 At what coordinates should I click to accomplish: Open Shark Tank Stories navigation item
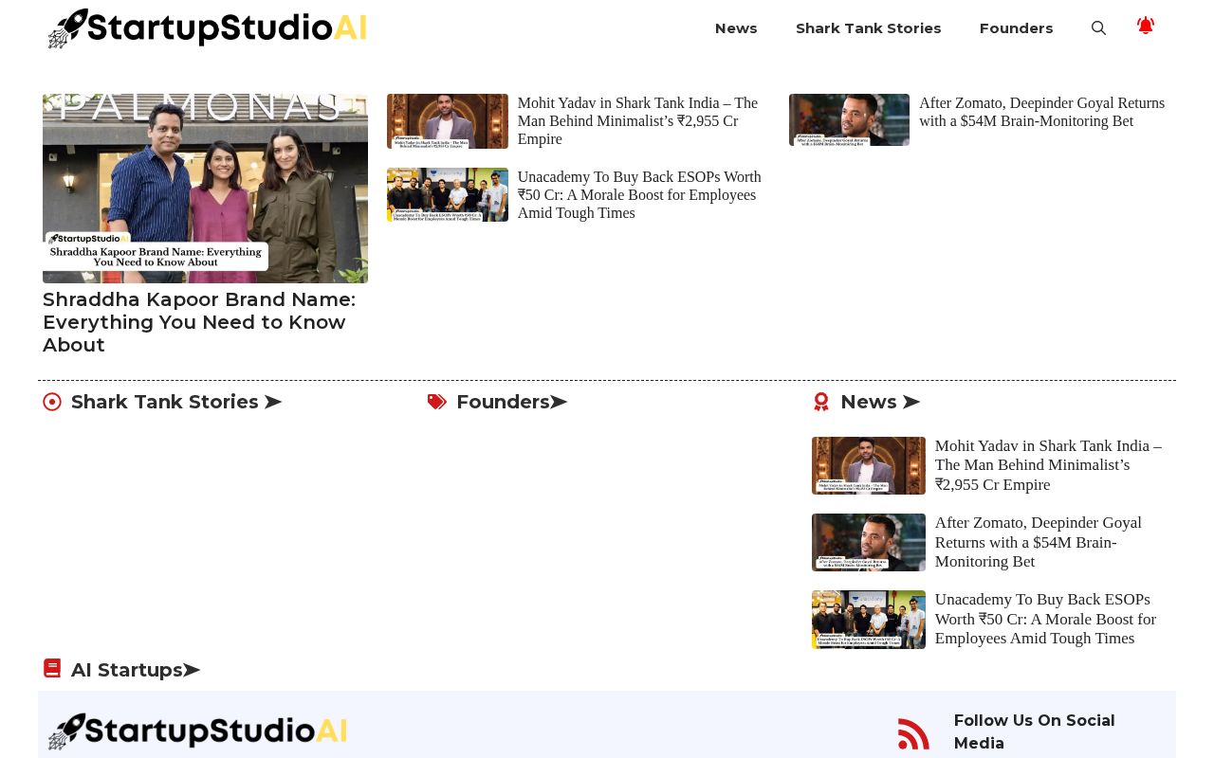[869, 28]
